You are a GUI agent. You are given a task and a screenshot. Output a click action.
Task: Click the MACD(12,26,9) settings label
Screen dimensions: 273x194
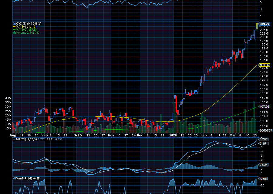point(26,139)
